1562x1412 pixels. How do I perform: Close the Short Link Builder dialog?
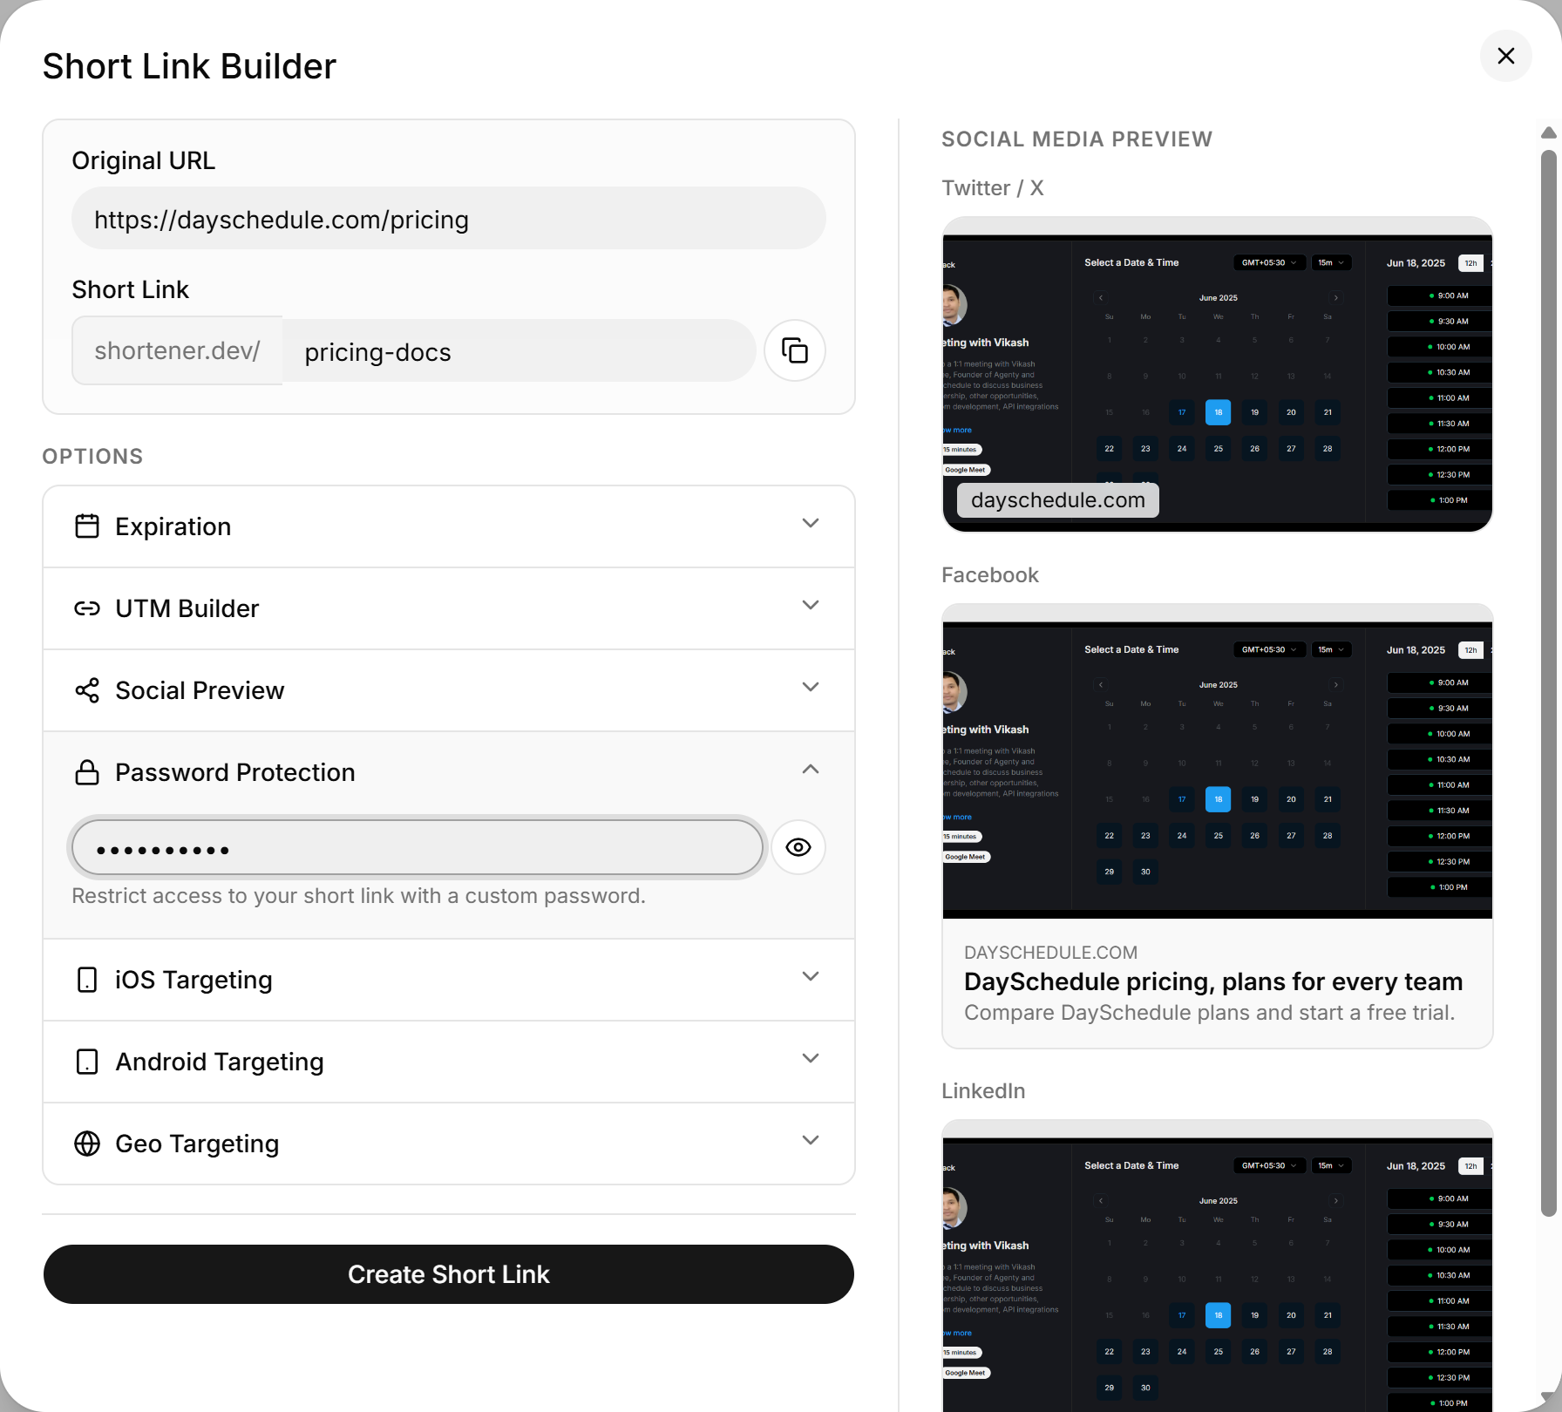point(1506,56)
